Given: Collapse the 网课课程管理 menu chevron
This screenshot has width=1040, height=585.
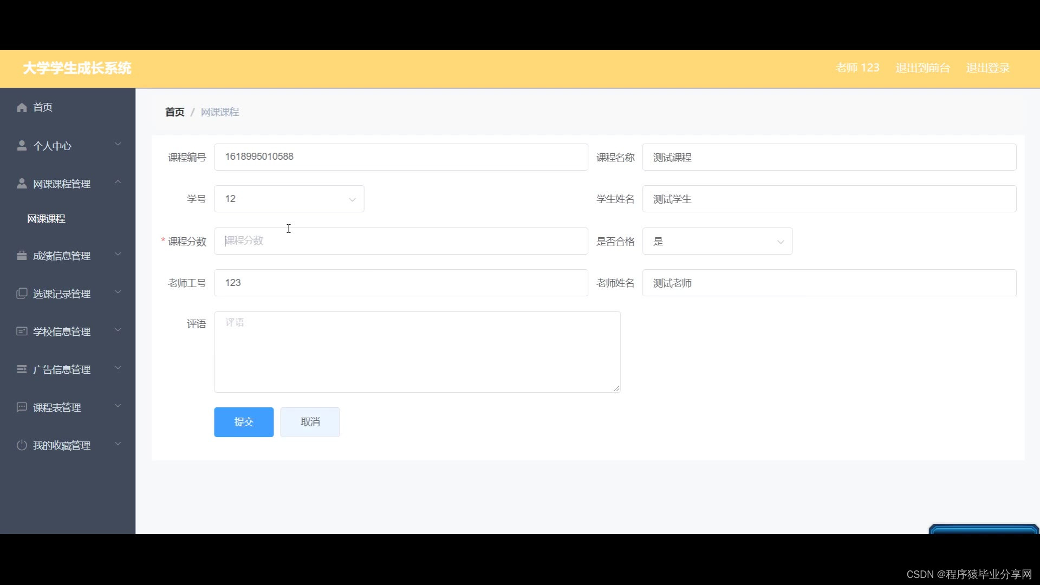Looking at the screenshot, I should click(118, 183).
